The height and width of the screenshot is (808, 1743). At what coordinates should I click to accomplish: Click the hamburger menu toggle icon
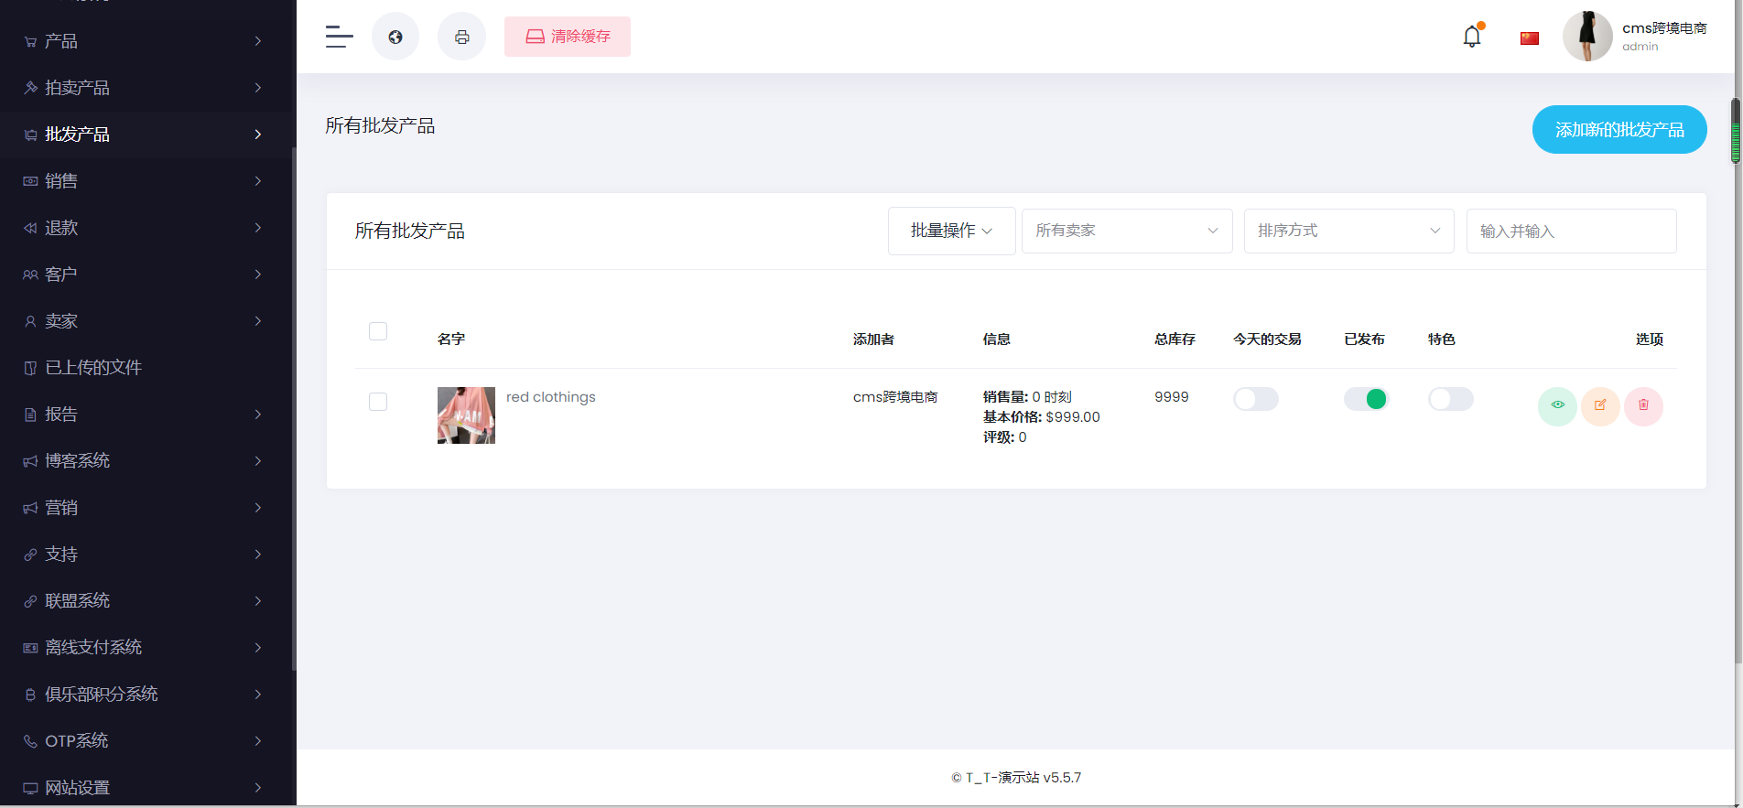coord(339,37)
